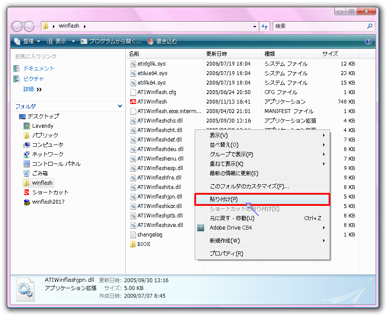Open the ドキュメント favorite link

click(x=39, y=68)
